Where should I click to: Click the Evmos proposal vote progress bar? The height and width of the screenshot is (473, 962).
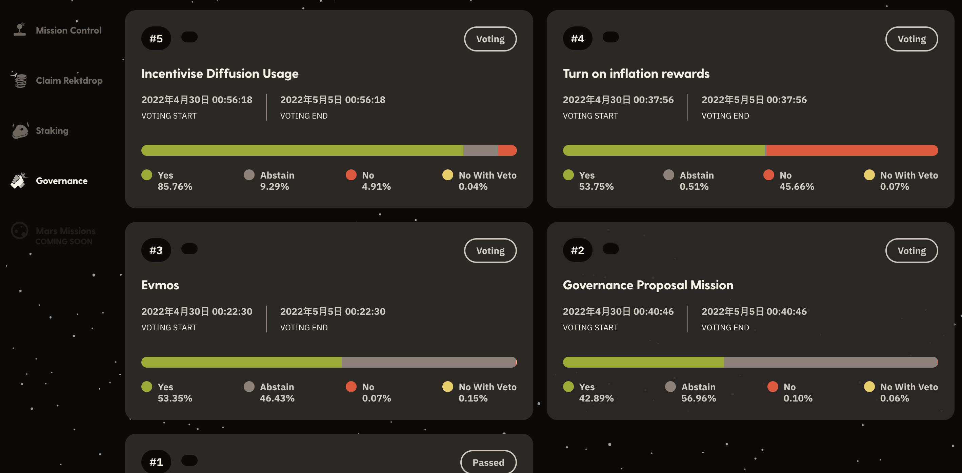[x=329, y=362]
